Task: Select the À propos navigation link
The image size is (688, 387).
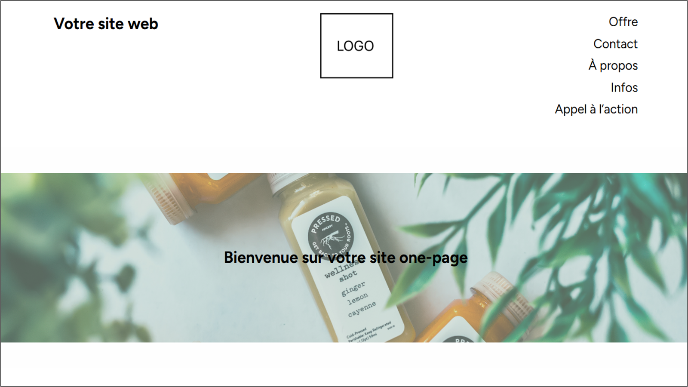Action: 613,65
